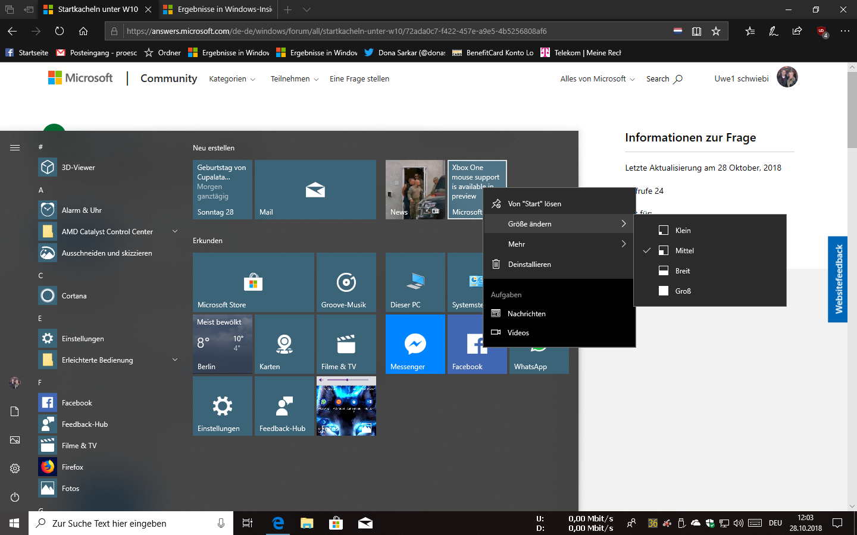Open Alles von Microsoft dropdown
Screen dimensions: 857x535
click(x=598, y=79)
